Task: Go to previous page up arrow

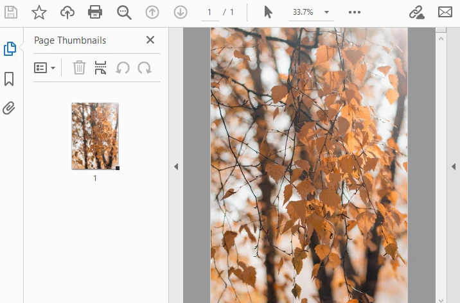Action: pyautogui.click(x=152, y=12)
